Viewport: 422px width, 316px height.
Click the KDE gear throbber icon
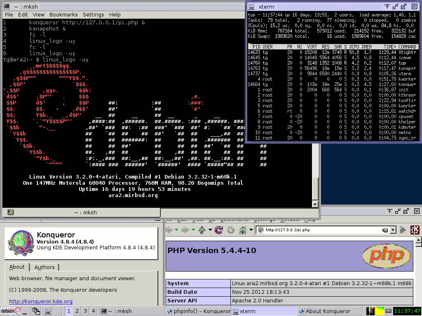tap(415, 230)
